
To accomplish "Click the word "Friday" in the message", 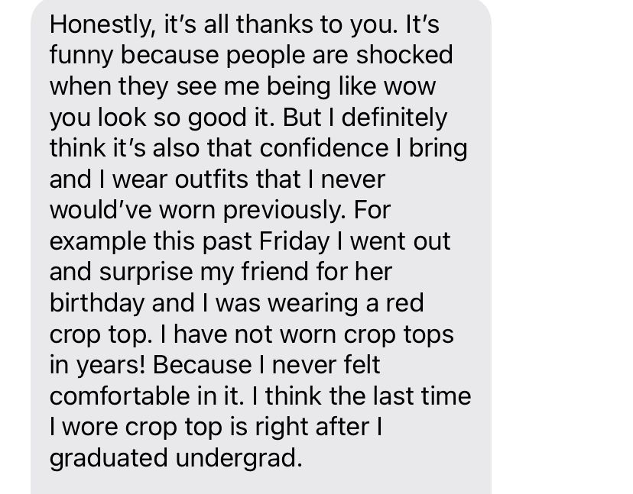I will point(294,242).
